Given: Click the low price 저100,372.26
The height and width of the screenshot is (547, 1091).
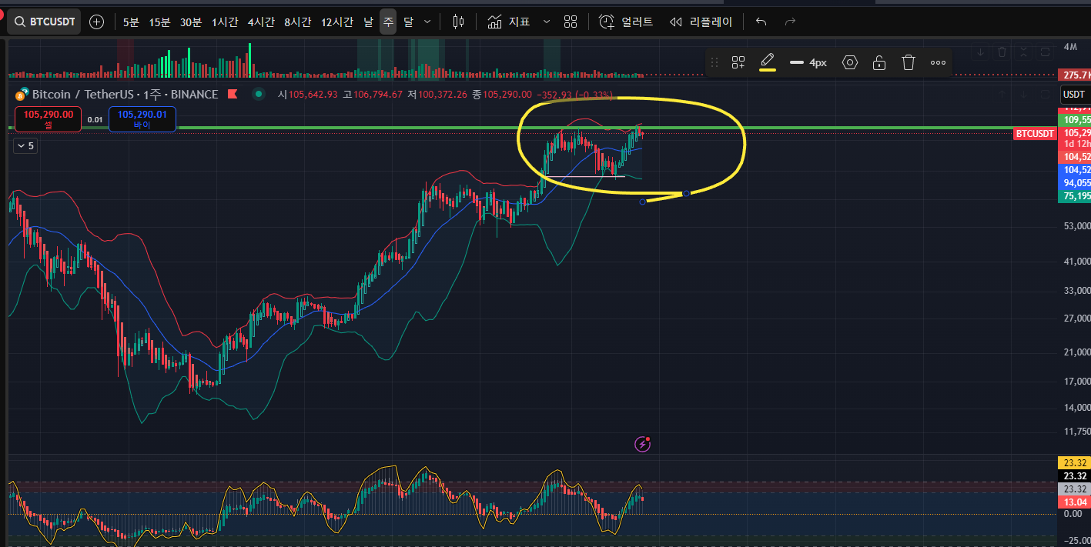Looking at the screenshot, I should click(x=437, y=95).
